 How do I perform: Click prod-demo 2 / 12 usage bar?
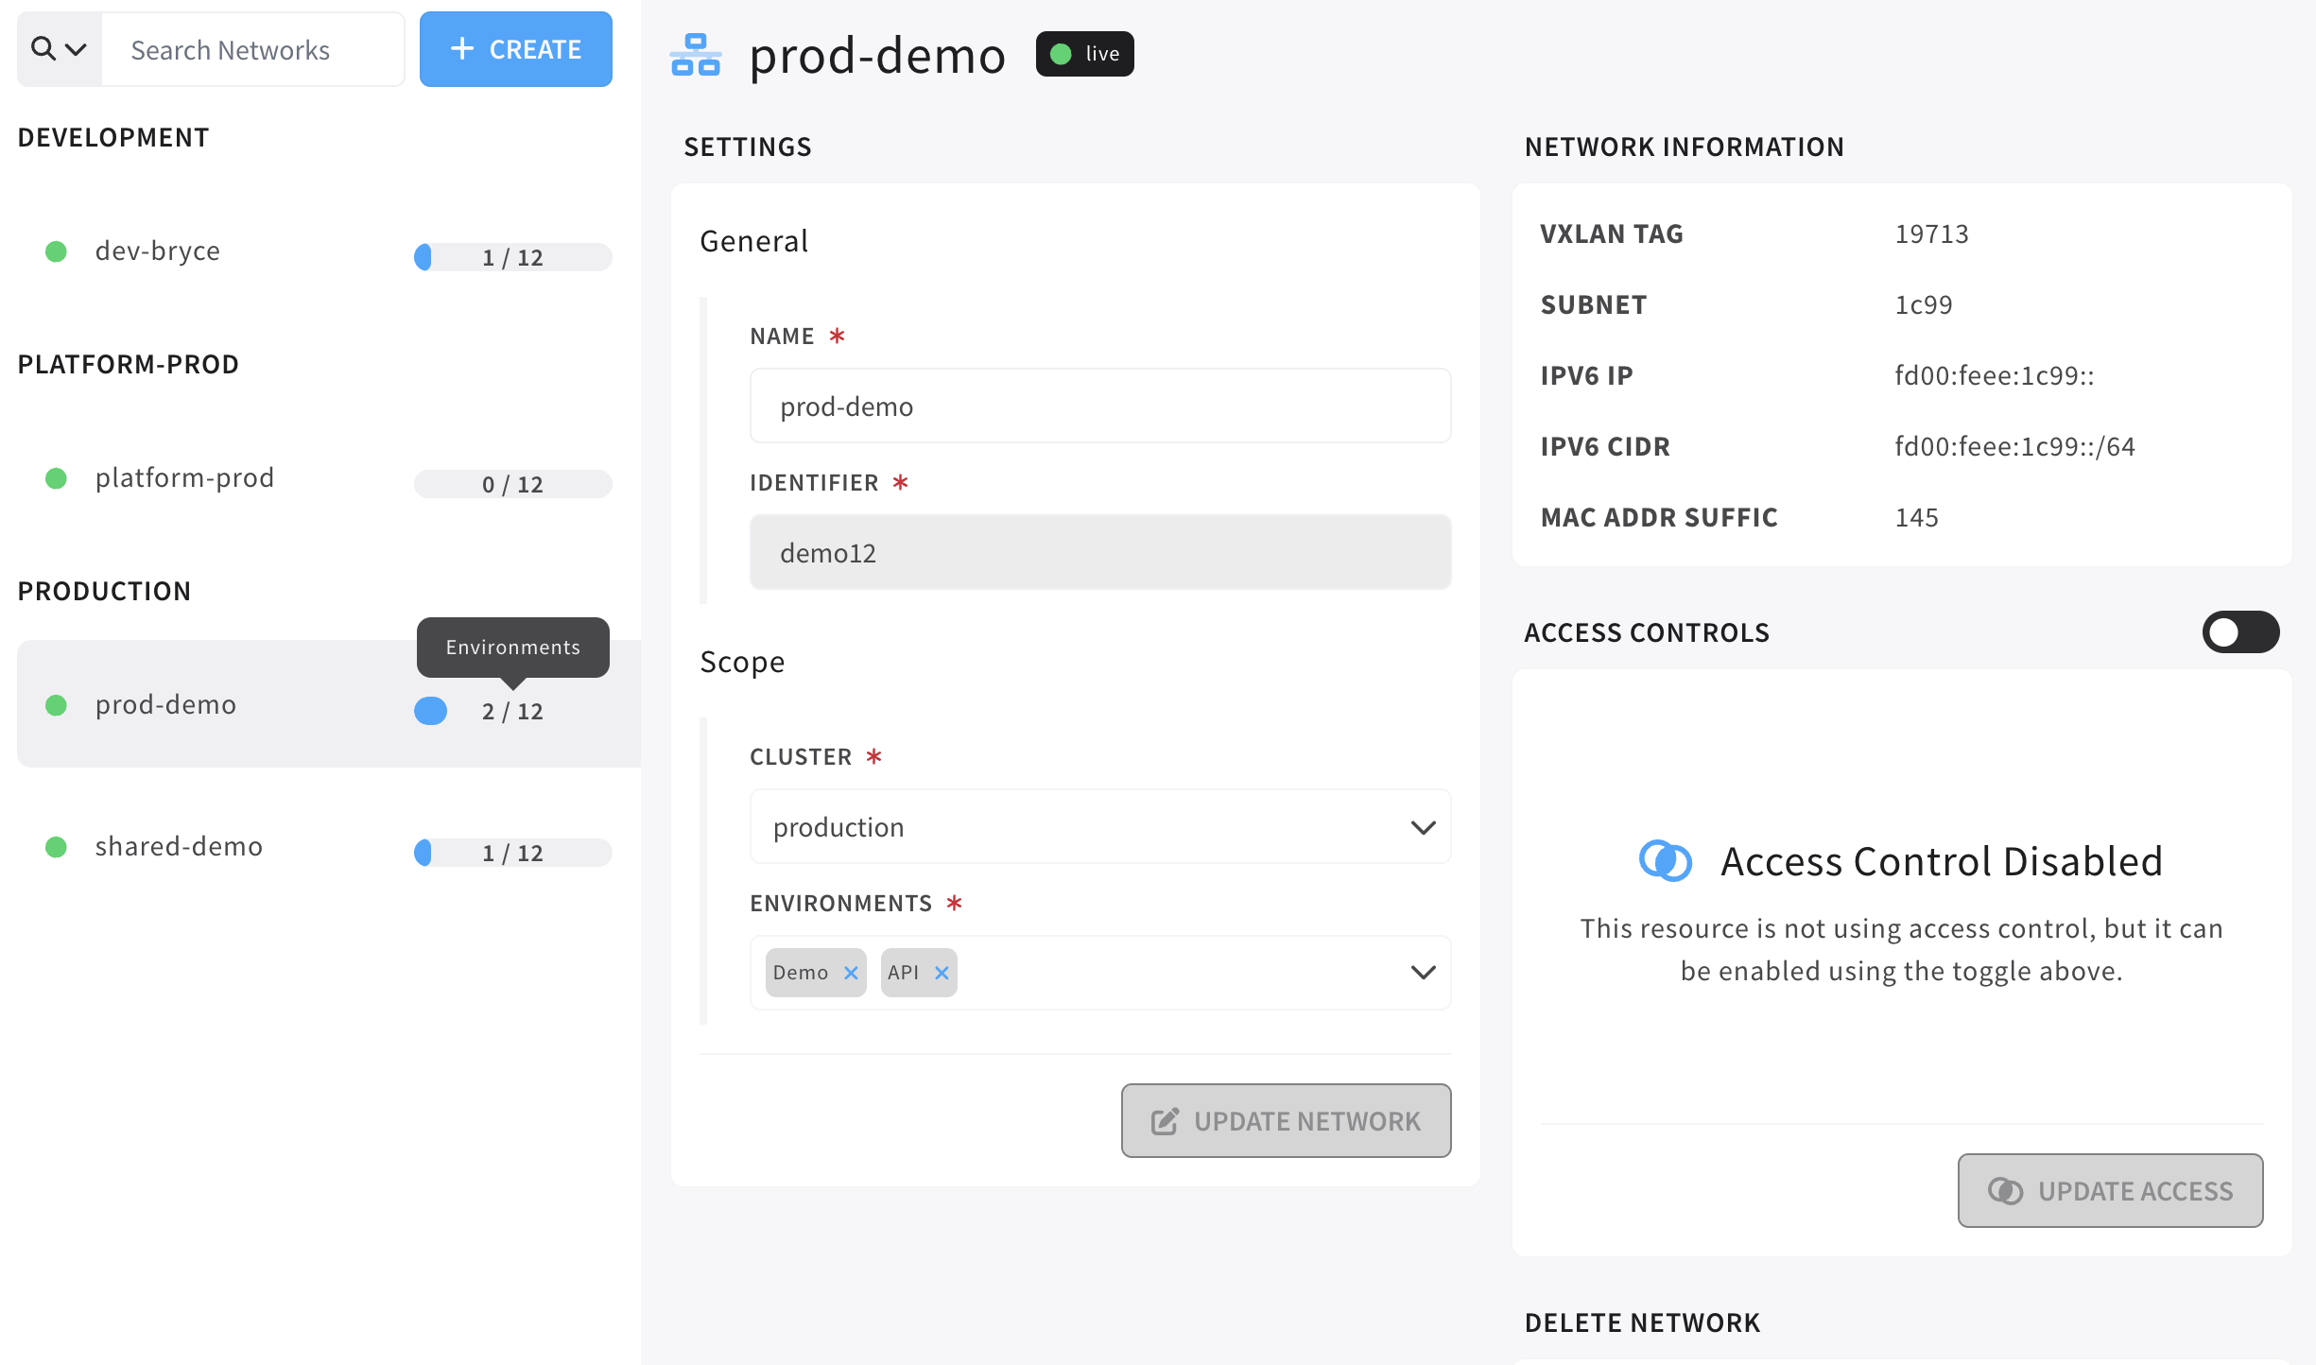(x=513, y=711)
